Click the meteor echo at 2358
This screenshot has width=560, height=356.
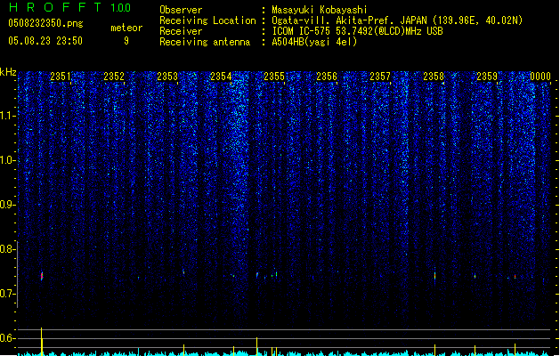434,275
